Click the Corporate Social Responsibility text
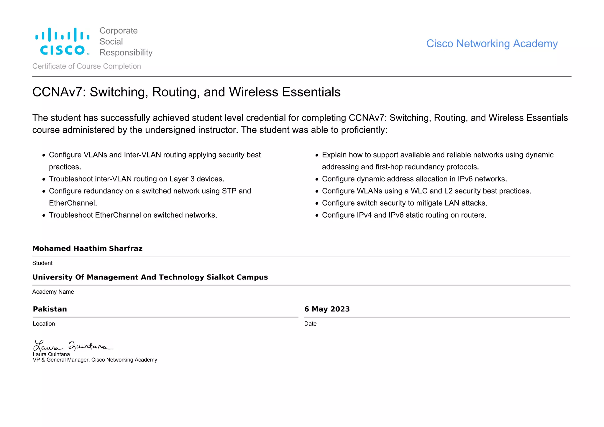Image resolution: width=604 pixels, height=427 pixels. (126, 42)
